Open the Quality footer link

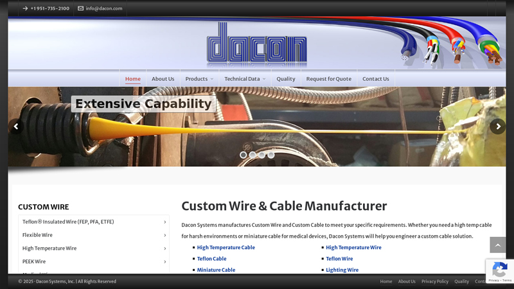point(461,281)
